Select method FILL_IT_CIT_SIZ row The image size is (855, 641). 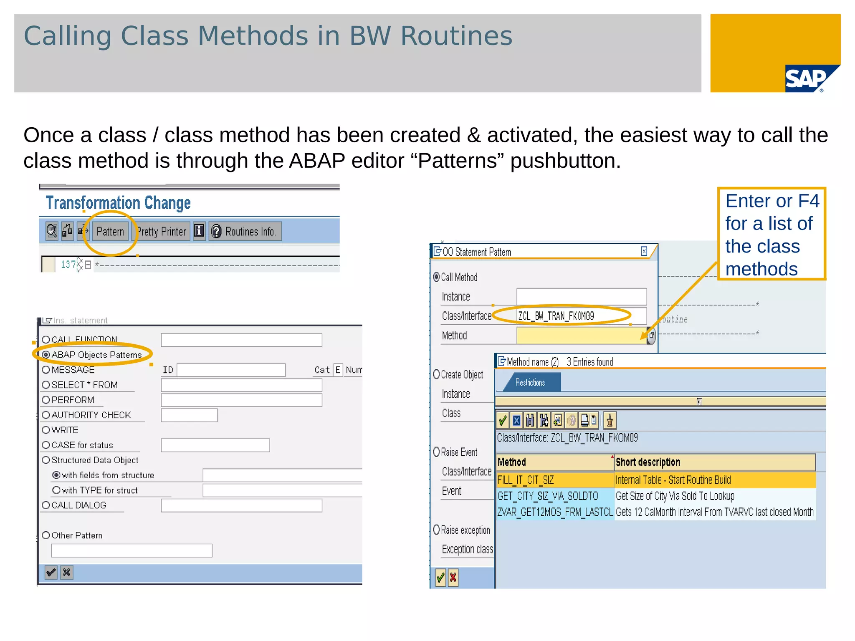coord(656,480)
